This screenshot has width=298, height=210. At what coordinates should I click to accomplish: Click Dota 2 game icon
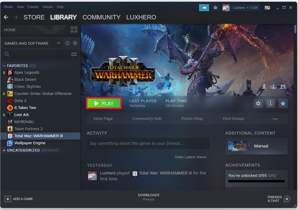coord(10,101)
